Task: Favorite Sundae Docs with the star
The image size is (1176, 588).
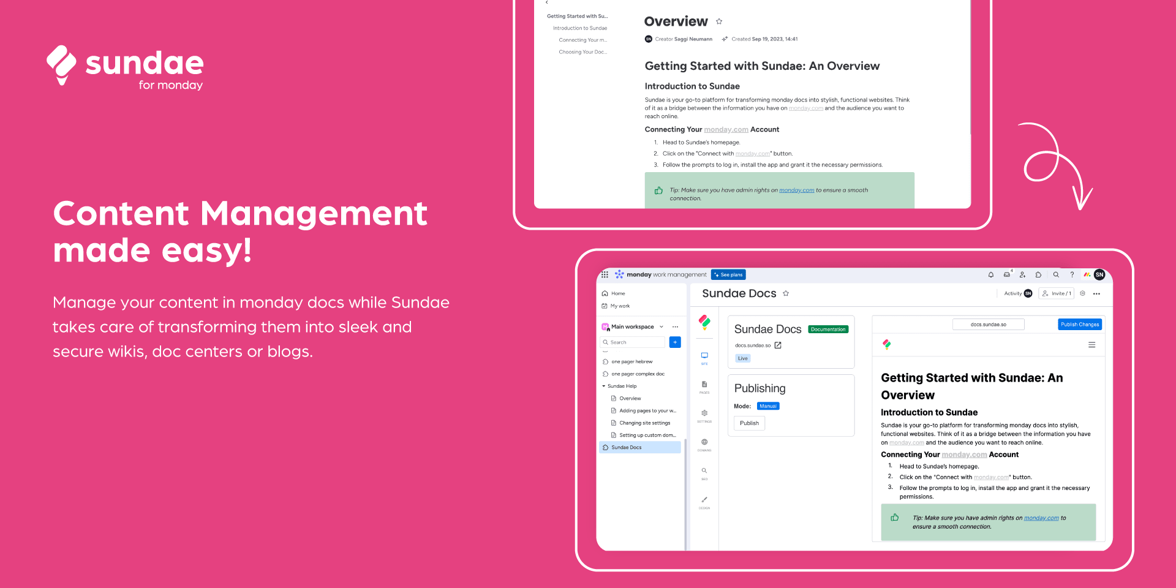Action: [x=786, y=293]
